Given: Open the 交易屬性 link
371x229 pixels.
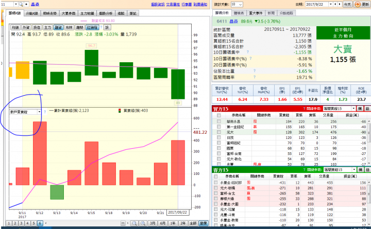Looking at the screenshot, I should pyautogui.click(x=173, y=4).
